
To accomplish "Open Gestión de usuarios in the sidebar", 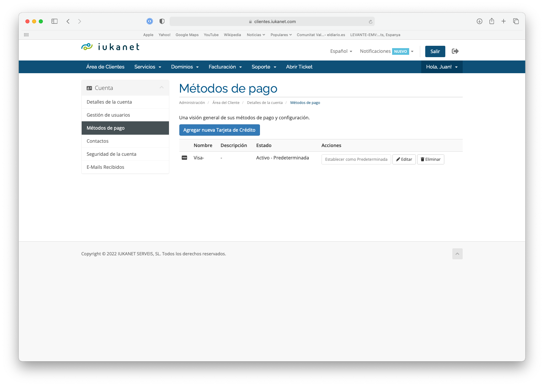I will (x=125, y=115).
